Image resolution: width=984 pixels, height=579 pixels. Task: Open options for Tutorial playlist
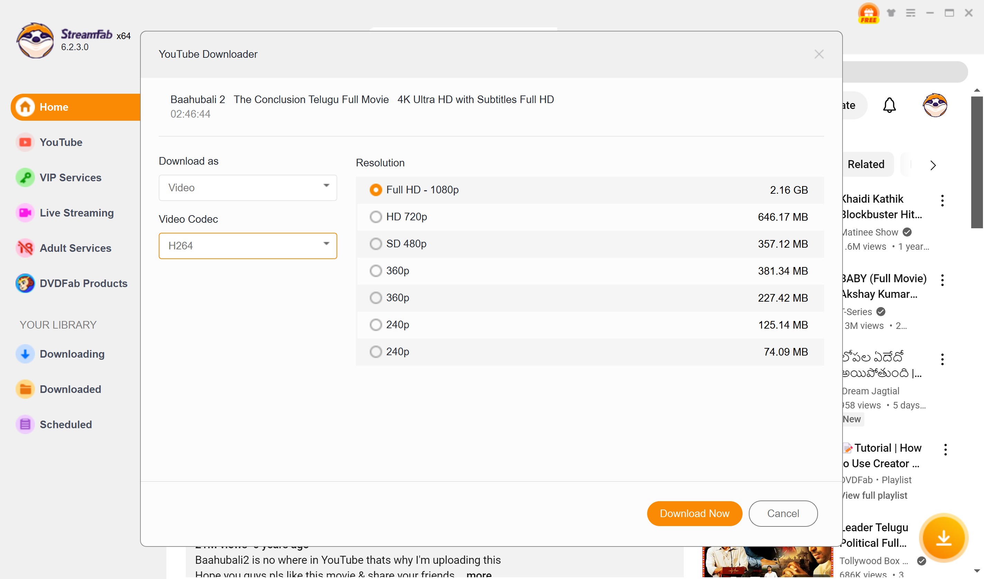pyautogui.click(x=945, y=449)
